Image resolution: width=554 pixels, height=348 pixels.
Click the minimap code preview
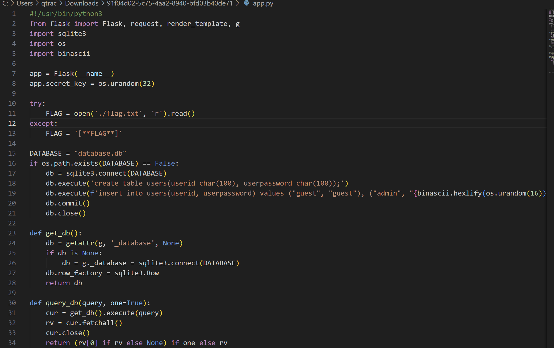[x=551, y=39]
